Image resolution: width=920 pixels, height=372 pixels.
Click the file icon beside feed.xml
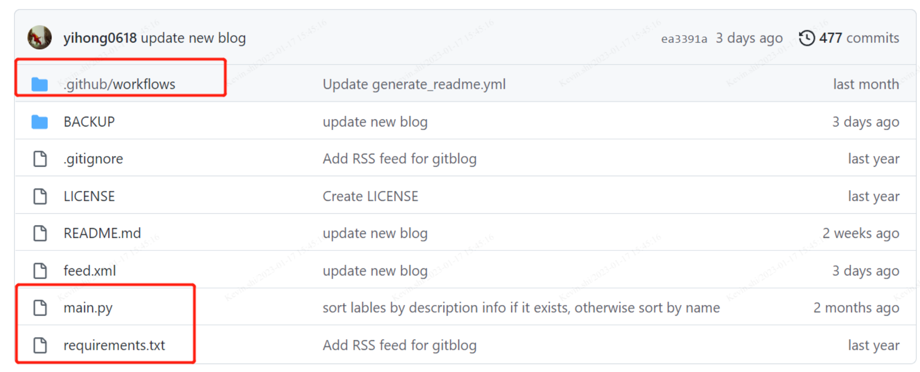coord(39,270)
